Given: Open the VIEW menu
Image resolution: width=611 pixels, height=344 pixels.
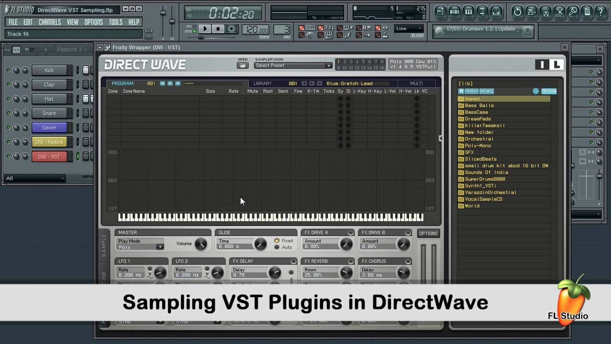Looking at the screenshot, I should coord(73,22).
